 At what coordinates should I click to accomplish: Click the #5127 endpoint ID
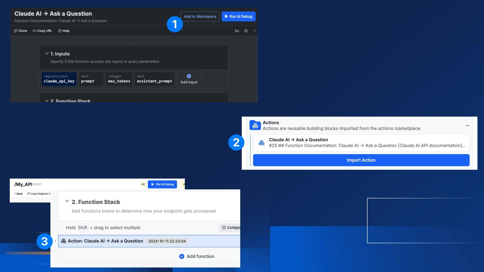click(38, 184)
